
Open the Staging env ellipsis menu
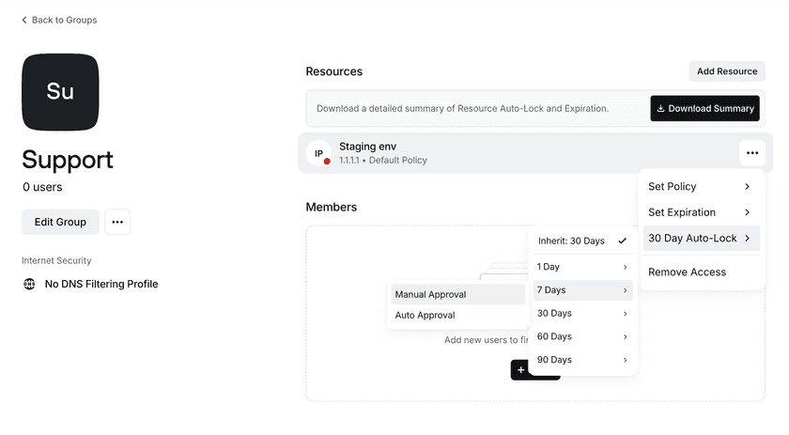pyautogui.click(x=751, y=153)
